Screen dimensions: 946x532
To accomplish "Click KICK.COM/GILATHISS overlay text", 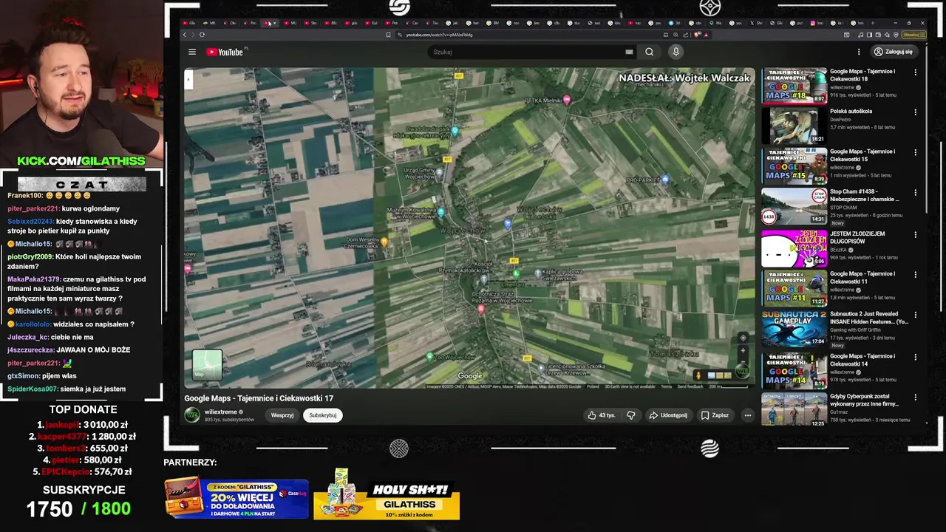I will 81,161.
